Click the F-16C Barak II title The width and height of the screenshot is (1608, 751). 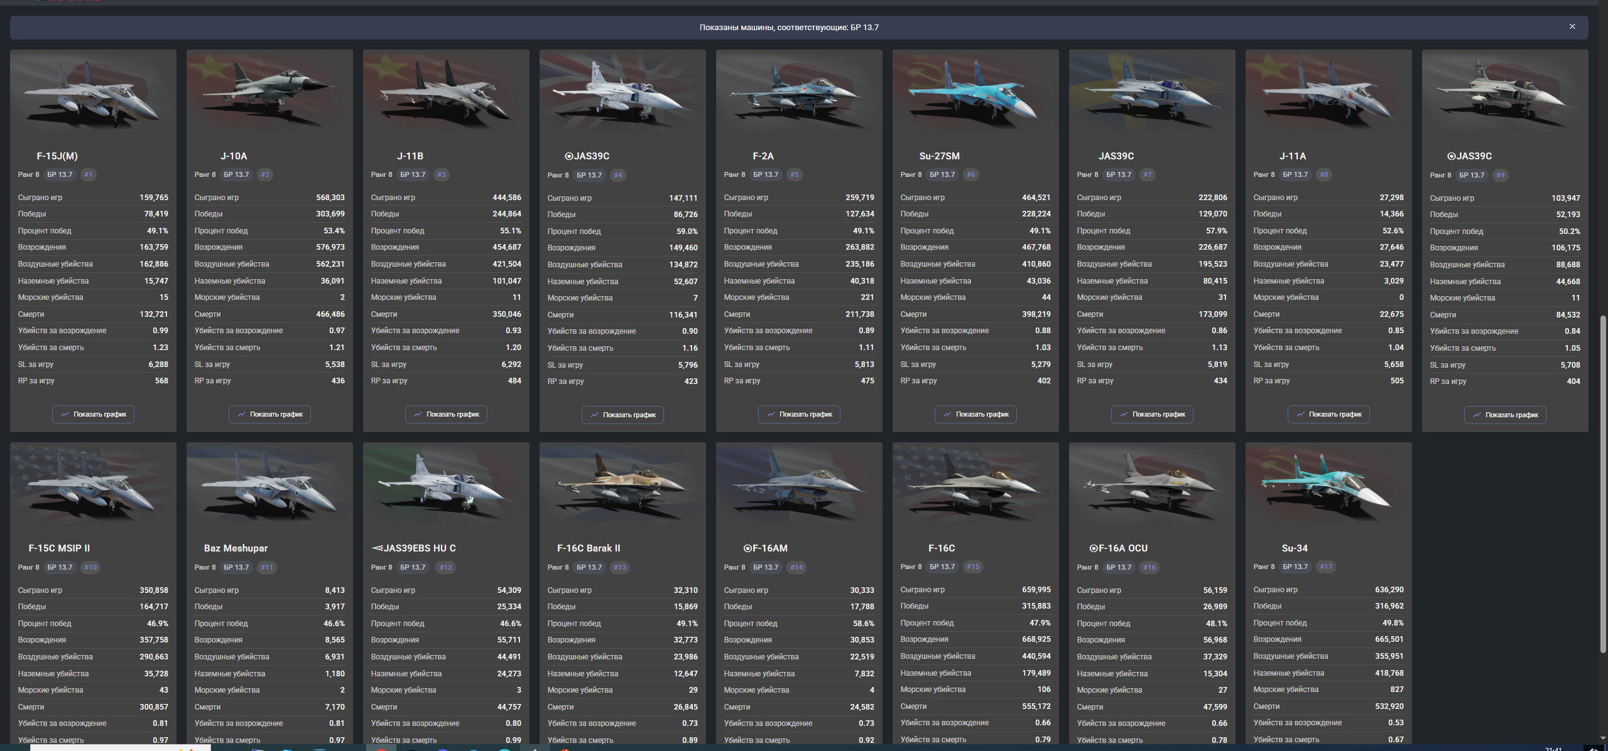click(589, 548)
